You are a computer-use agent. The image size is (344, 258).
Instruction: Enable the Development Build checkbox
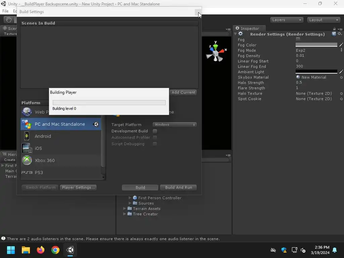(155, 131)
